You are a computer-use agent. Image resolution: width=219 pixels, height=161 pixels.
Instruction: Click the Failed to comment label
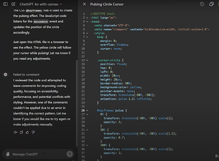coord(26,75)
